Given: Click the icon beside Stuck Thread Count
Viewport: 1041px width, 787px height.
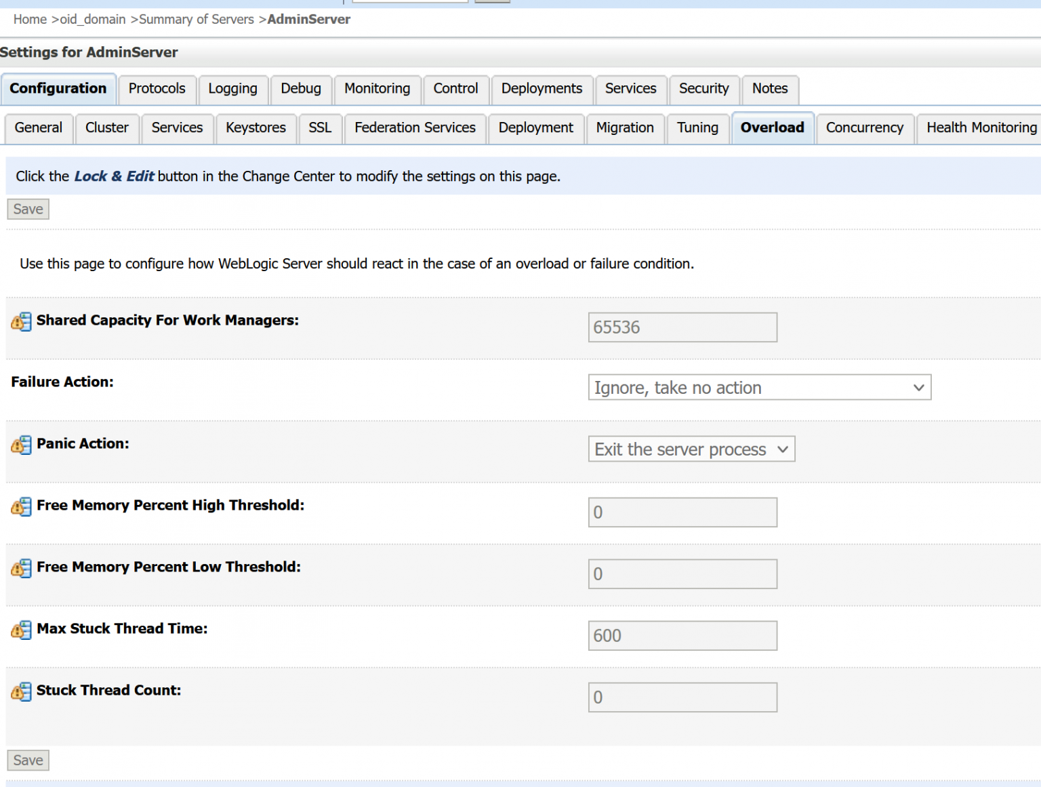Looking at the screenshot, I should tap(21, 691).
